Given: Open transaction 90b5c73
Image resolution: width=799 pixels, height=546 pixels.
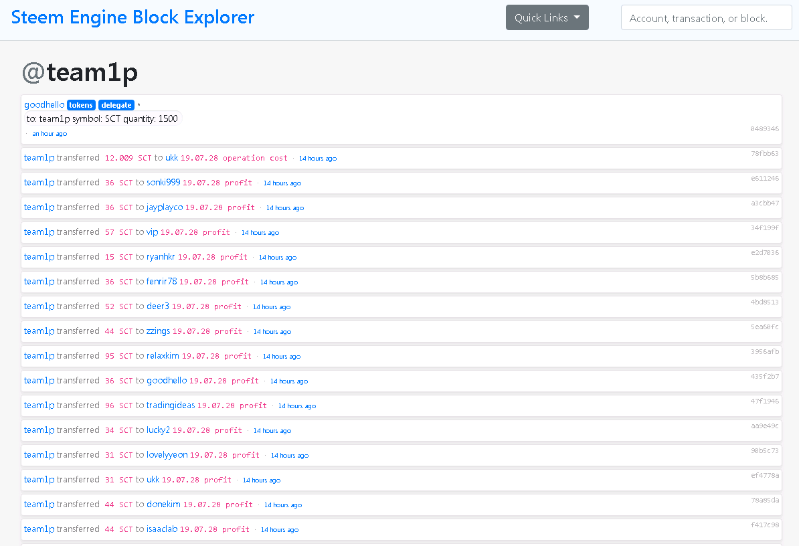Looking at the screenshot, I should [764, 451].
